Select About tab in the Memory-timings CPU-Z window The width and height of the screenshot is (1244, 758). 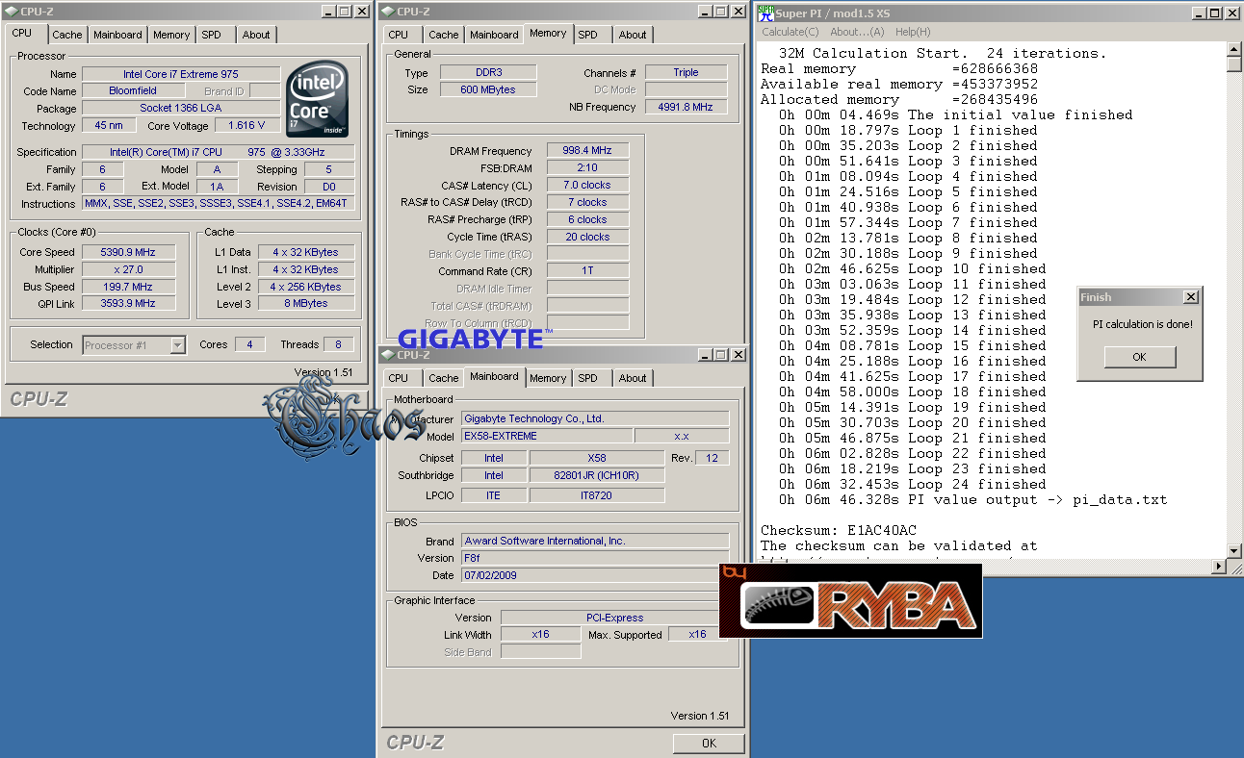pos(633,35)
